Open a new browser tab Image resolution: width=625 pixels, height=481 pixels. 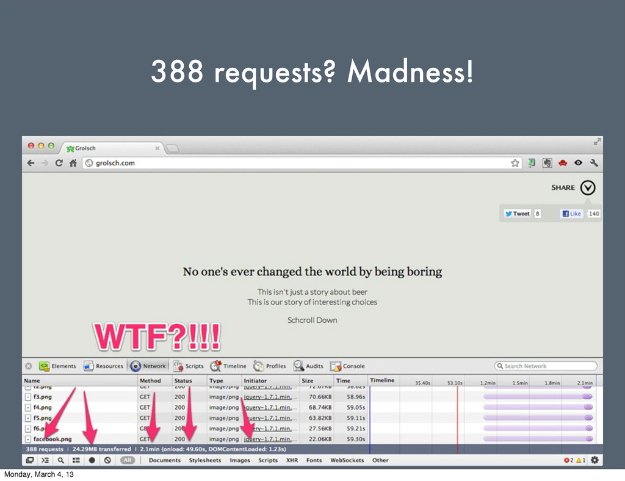(x=172, y=148)
